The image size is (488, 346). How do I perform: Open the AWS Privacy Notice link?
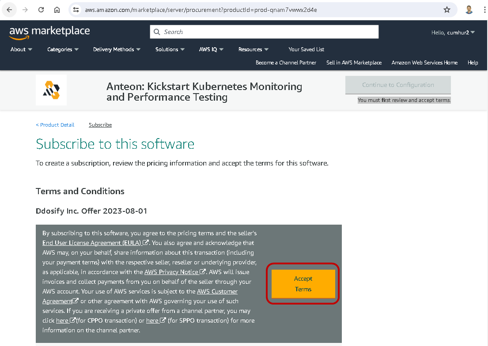tap(171, 272)
